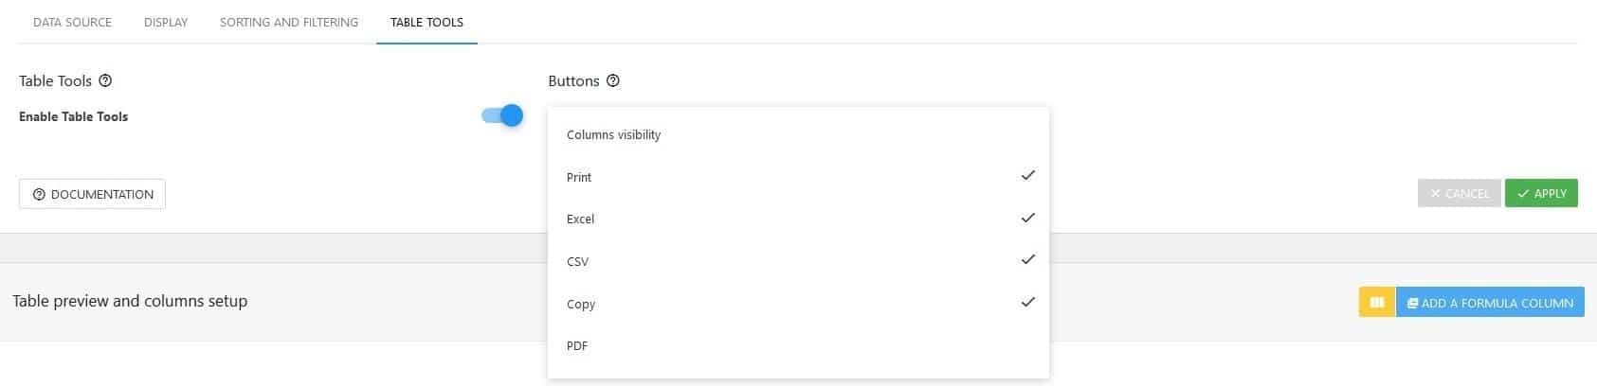
Task: Click the checkmark next to Excel
Action: pyautogui.click(x=1027, y=218)
